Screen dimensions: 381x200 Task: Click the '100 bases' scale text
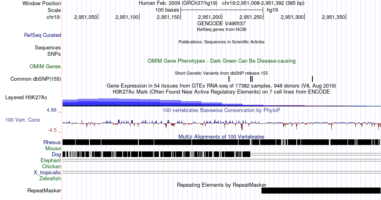coord(167,10)
